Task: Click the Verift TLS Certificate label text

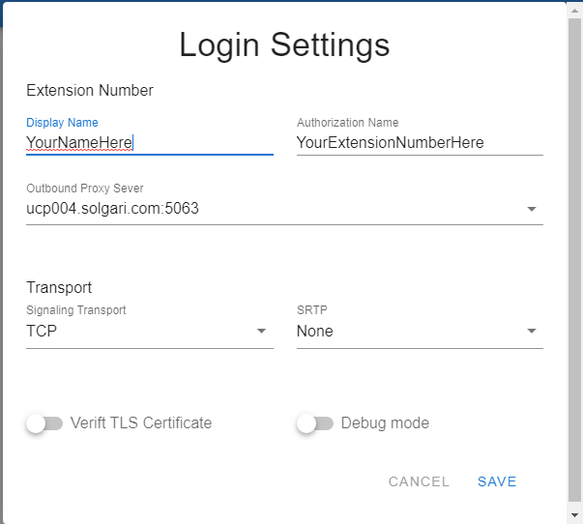Action: (141, 423)
